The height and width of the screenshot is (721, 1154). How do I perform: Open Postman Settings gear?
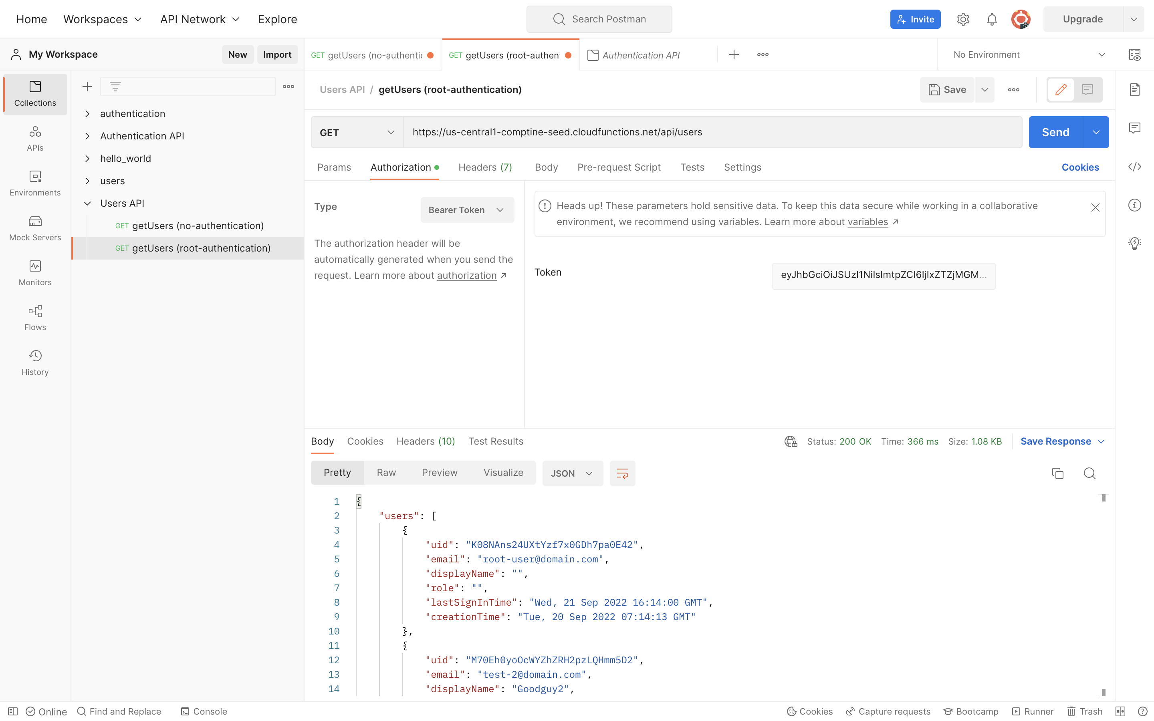tap(963, 19)
